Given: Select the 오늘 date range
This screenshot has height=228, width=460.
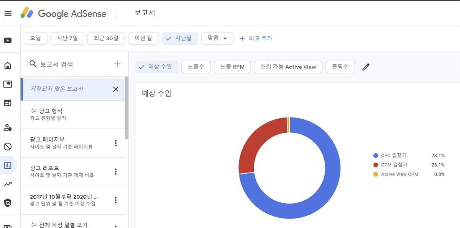Looking at the screenshot, I should (x=36, y=38).
